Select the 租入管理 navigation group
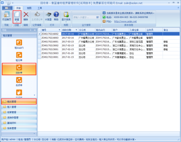Image resolution: width=181 pixels, height=142 pixels. pyautogui.click(x=19, y=107)
